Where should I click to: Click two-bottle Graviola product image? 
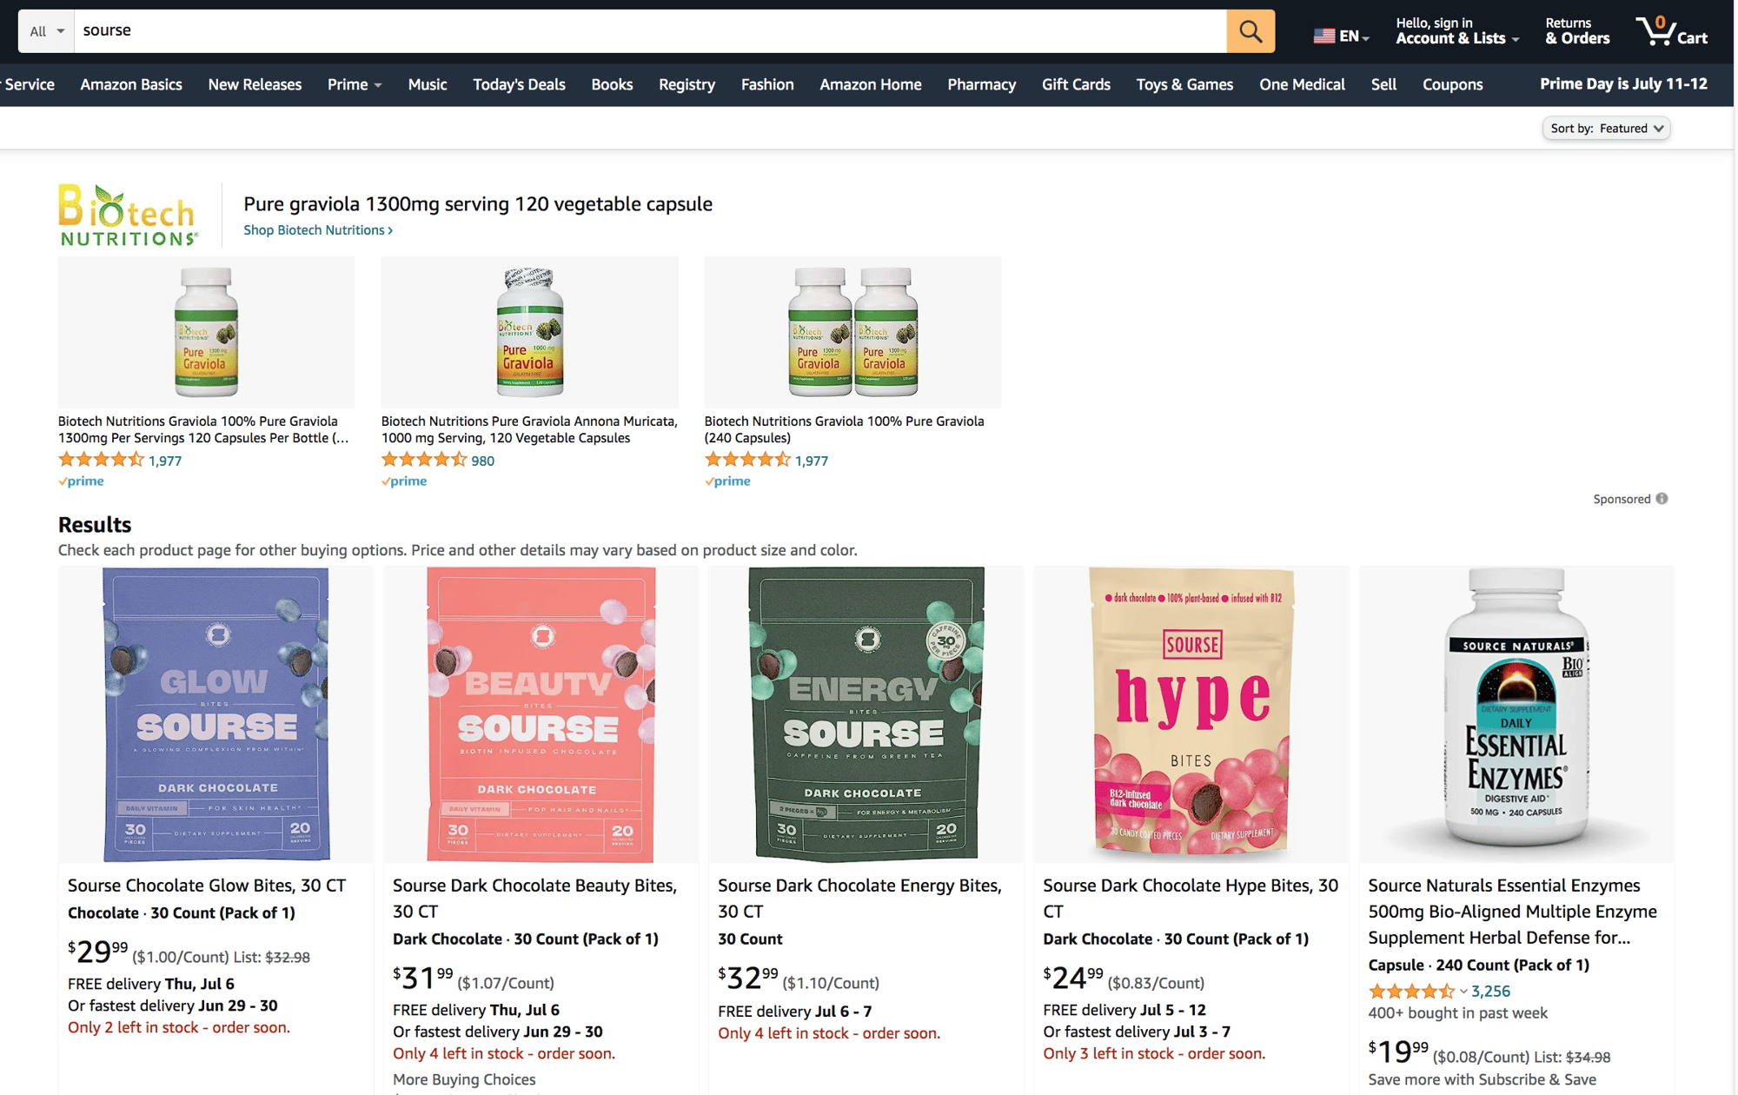tap(852, 332)
